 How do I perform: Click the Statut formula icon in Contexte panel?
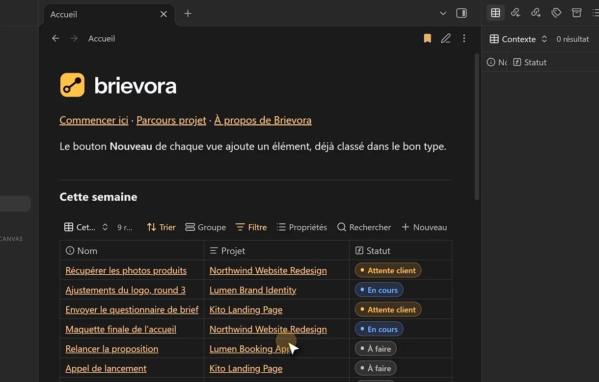click(517, 62)
